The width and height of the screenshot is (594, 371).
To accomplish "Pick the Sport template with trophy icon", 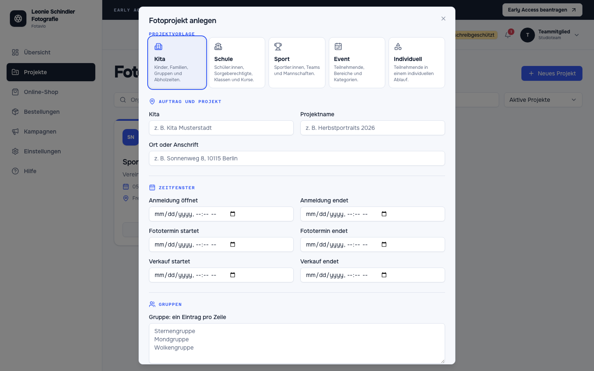I will (x=297, y=63).
